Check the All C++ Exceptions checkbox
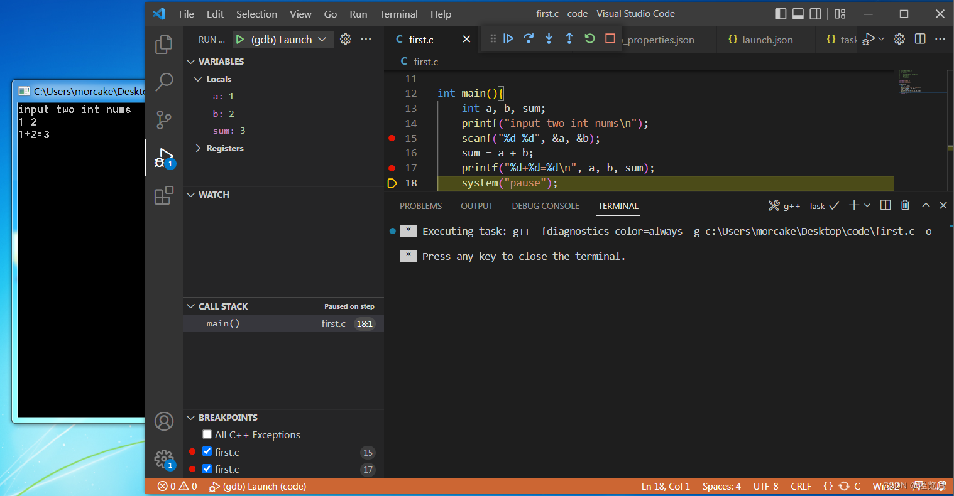Image resolution: width=954 pixels, height=496 pixels. (x=207, y=434)
